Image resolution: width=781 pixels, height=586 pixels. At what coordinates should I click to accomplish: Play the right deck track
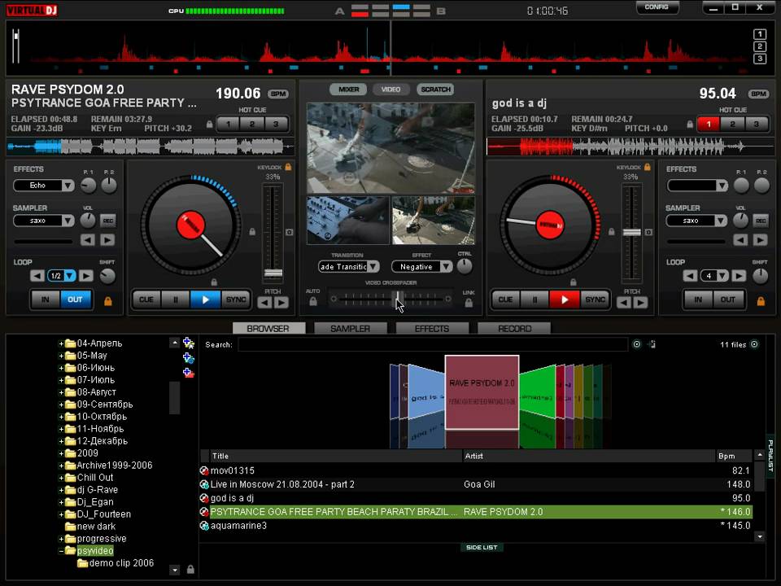tap(565, 300)
